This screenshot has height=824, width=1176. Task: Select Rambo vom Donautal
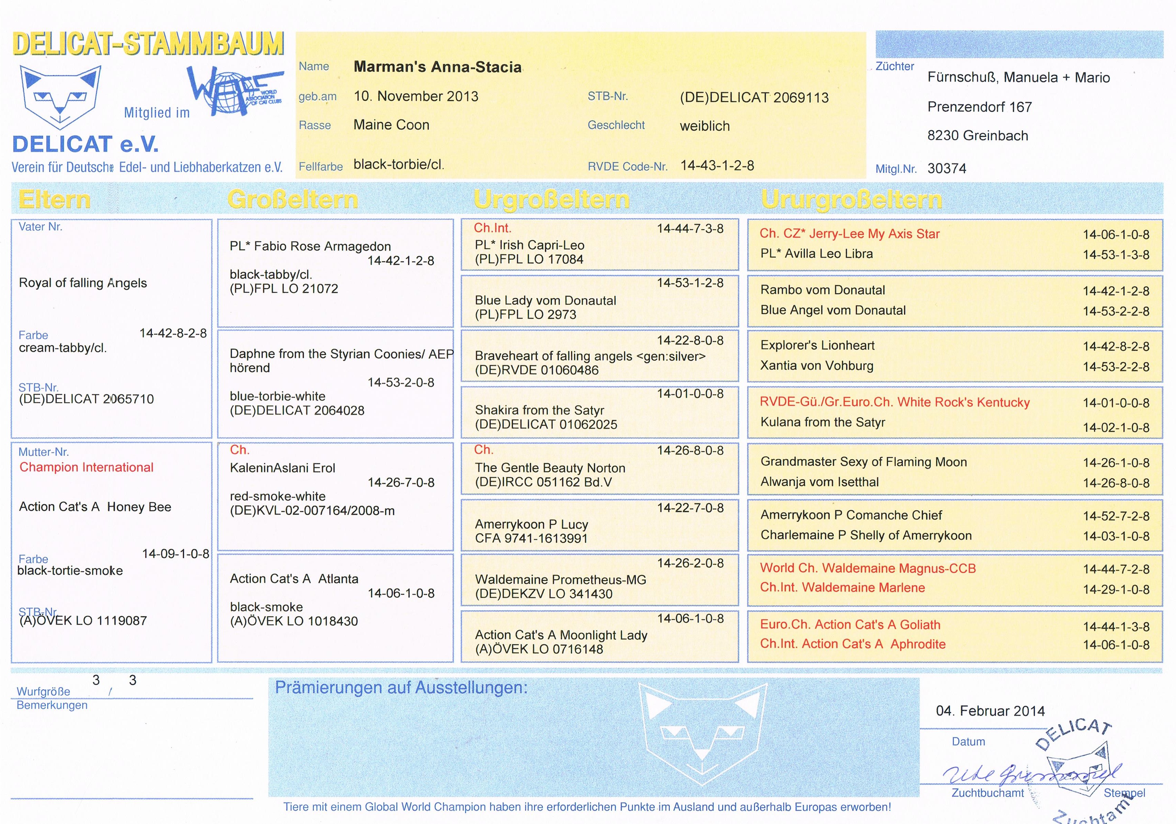[x=822, y=290]
